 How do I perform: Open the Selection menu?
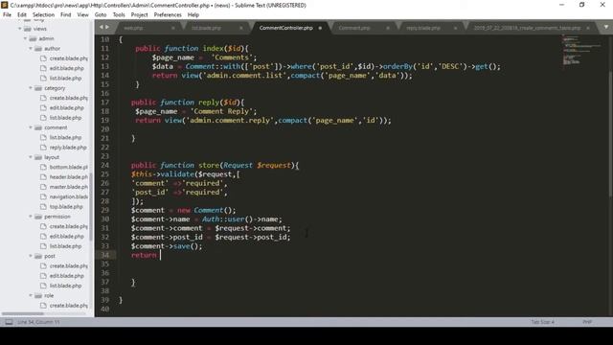tap(43, 14)
